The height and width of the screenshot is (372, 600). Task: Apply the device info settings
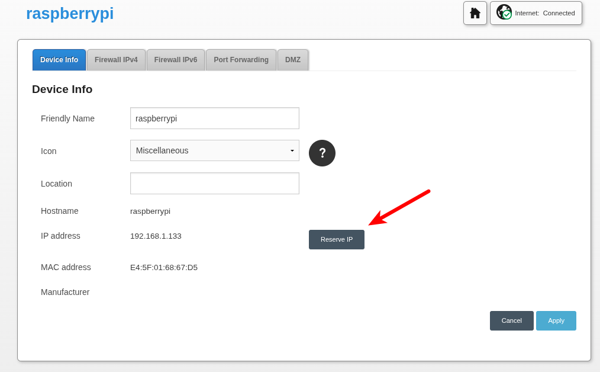(x=556, y=320)
